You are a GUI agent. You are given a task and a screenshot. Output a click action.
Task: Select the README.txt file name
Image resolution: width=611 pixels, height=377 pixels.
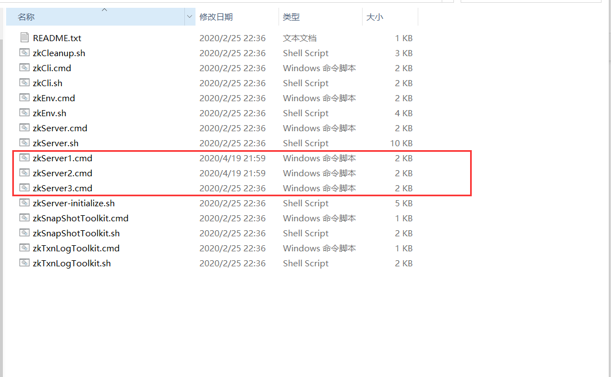tap(57, 38)
